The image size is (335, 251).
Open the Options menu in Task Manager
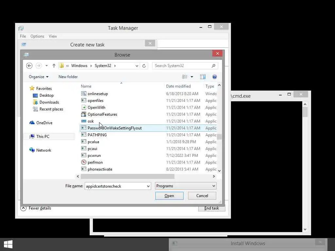tap(37, 36)
